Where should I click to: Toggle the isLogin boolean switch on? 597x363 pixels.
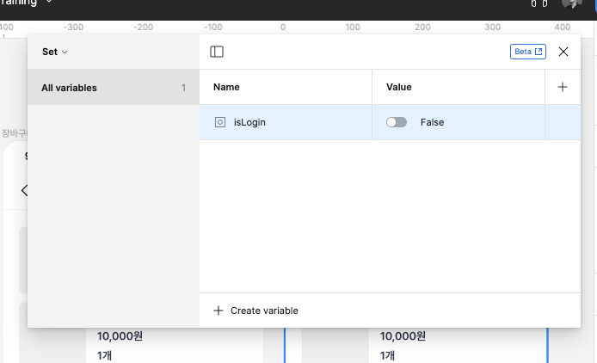tap(397, 122)
